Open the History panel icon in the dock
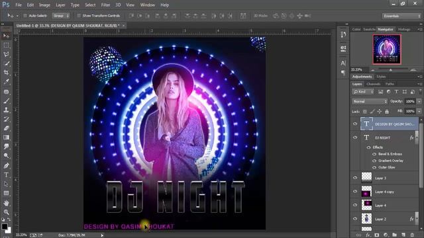 tap(343, 34)
